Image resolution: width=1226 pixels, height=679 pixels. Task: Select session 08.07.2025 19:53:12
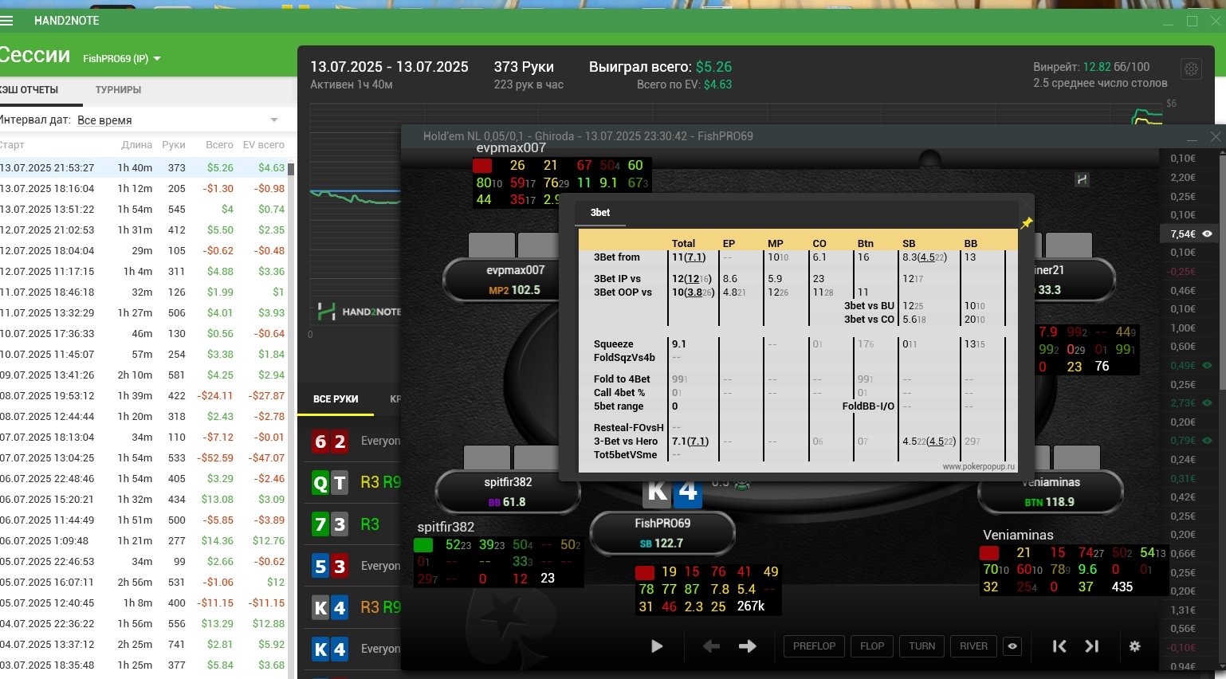pyautogui.click(x=143, y=396)
